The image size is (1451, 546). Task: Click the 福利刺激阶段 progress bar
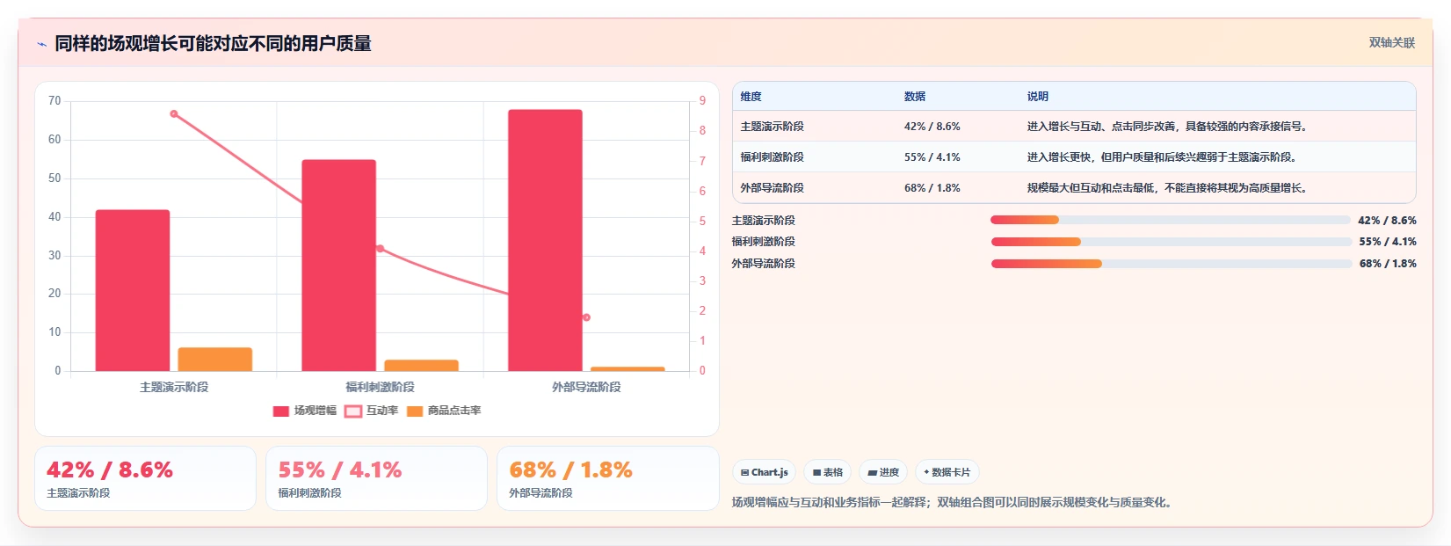[x=1172, y=242]
